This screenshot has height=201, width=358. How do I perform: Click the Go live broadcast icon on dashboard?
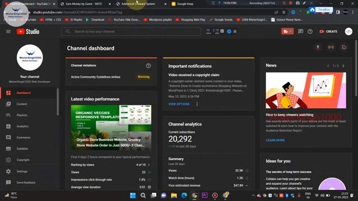tap(331, 47)
